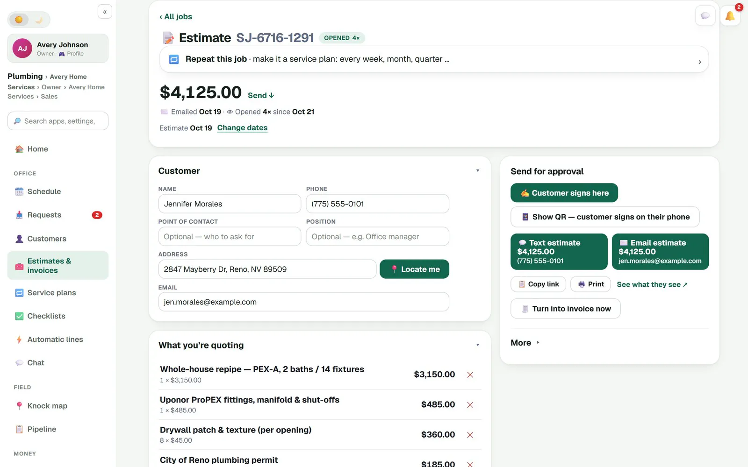Screen dimensions: 748x467
Task: Click the Email input field
Action: pos(303,302)
